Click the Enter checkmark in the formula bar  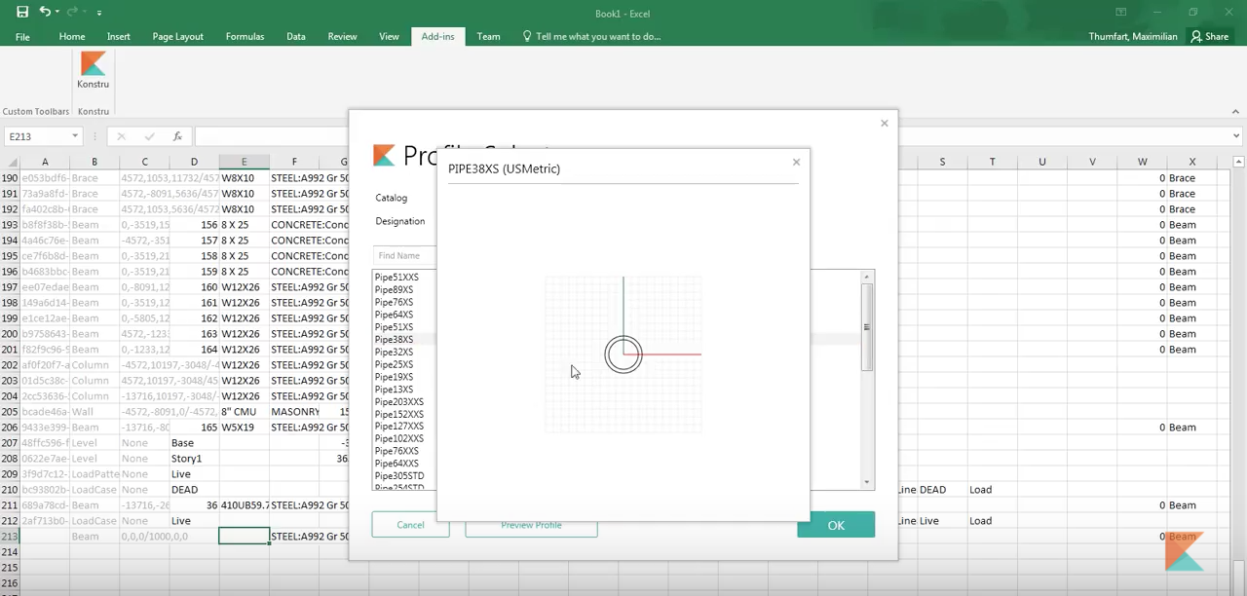click(x=150, y=136)
